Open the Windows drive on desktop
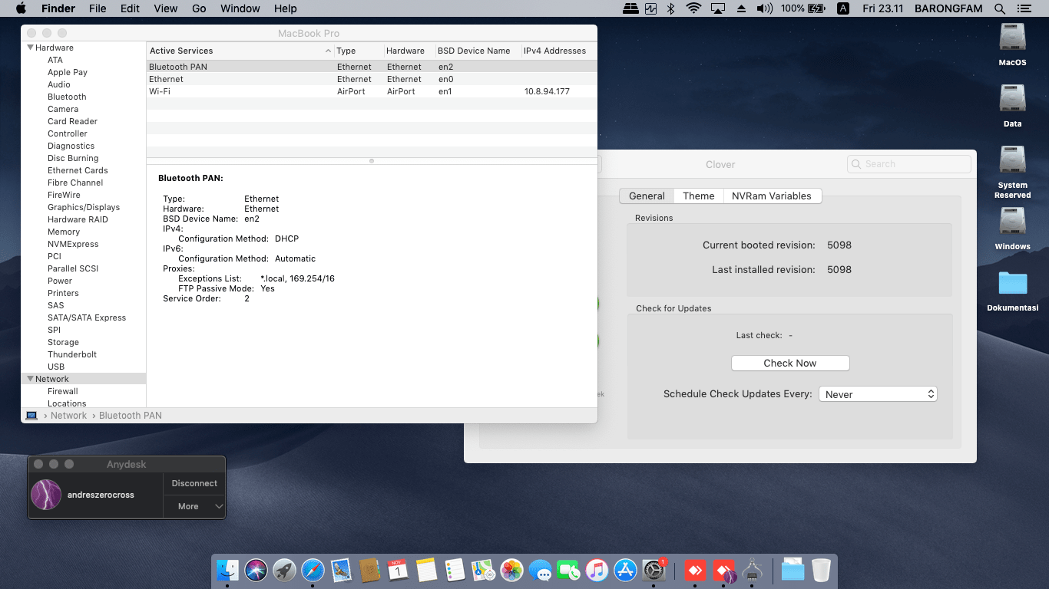Viewport: 1049px width, 589px height. pyautogui.click(x=1013, y=229)
